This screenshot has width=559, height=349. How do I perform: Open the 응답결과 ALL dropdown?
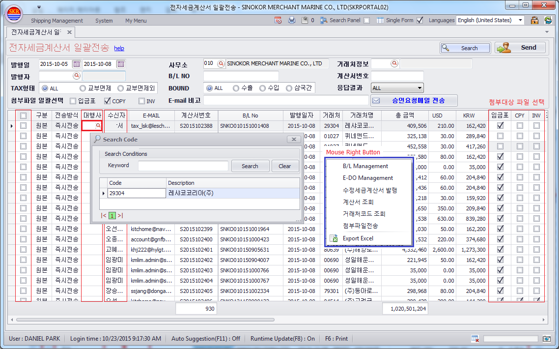point(419,88)
